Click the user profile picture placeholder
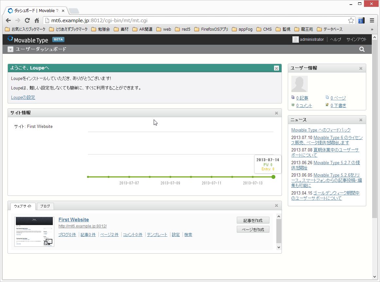Image resolution: width=380 pixels, height=282 pixels. 299,84
